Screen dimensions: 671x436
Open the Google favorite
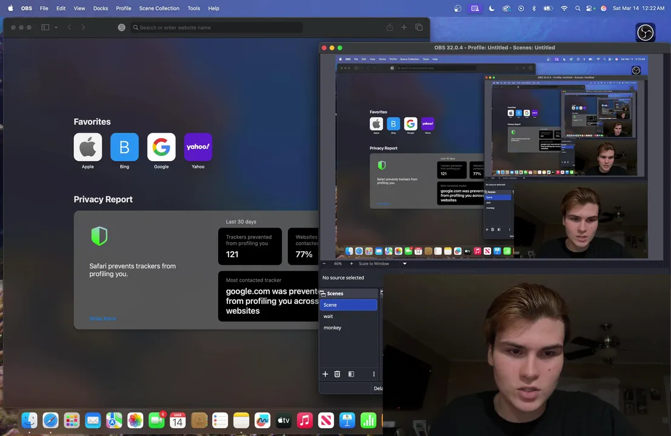click(x=161, y=147)
